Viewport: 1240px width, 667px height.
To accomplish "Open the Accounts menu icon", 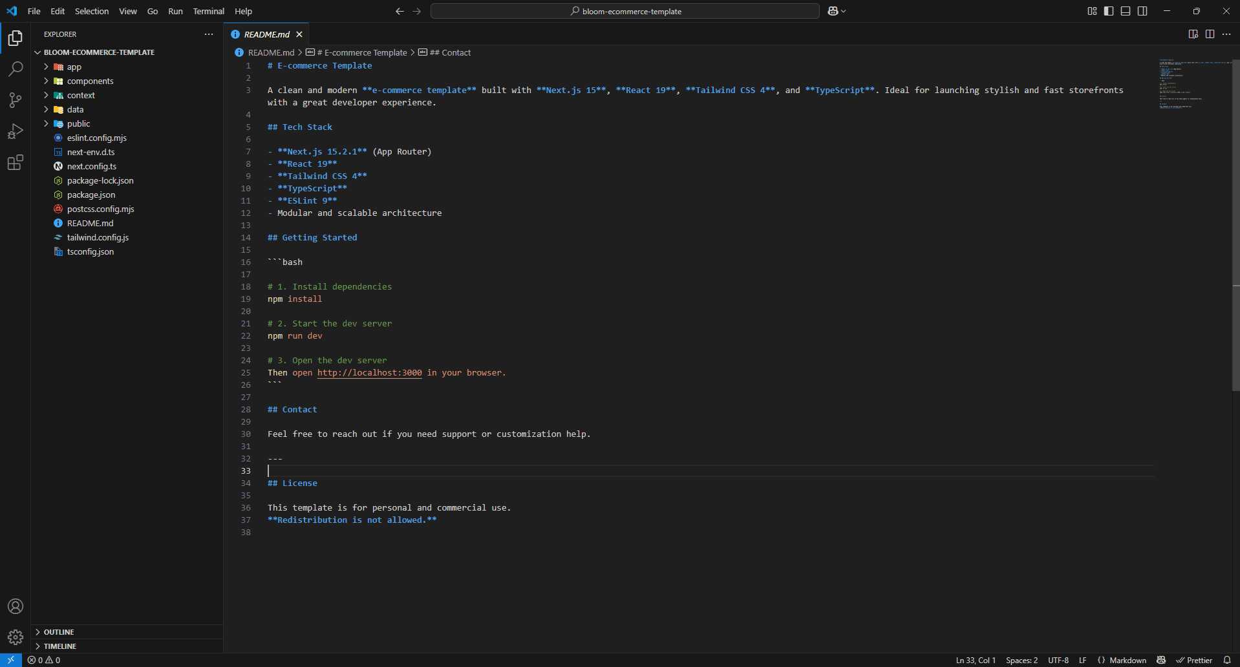I will [16, 606].
